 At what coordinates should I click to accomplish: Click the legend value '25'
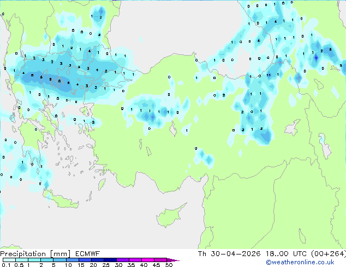[106, 265]
